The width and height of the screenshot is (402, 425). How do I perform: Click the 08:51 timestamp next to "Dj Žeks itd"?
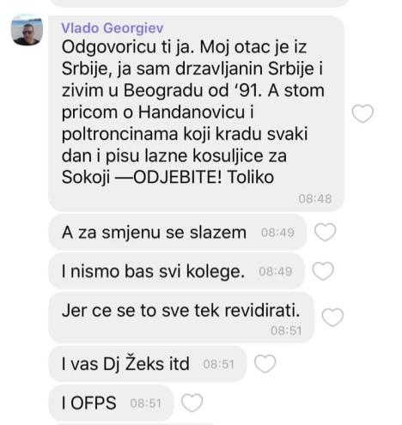point(219,364)
